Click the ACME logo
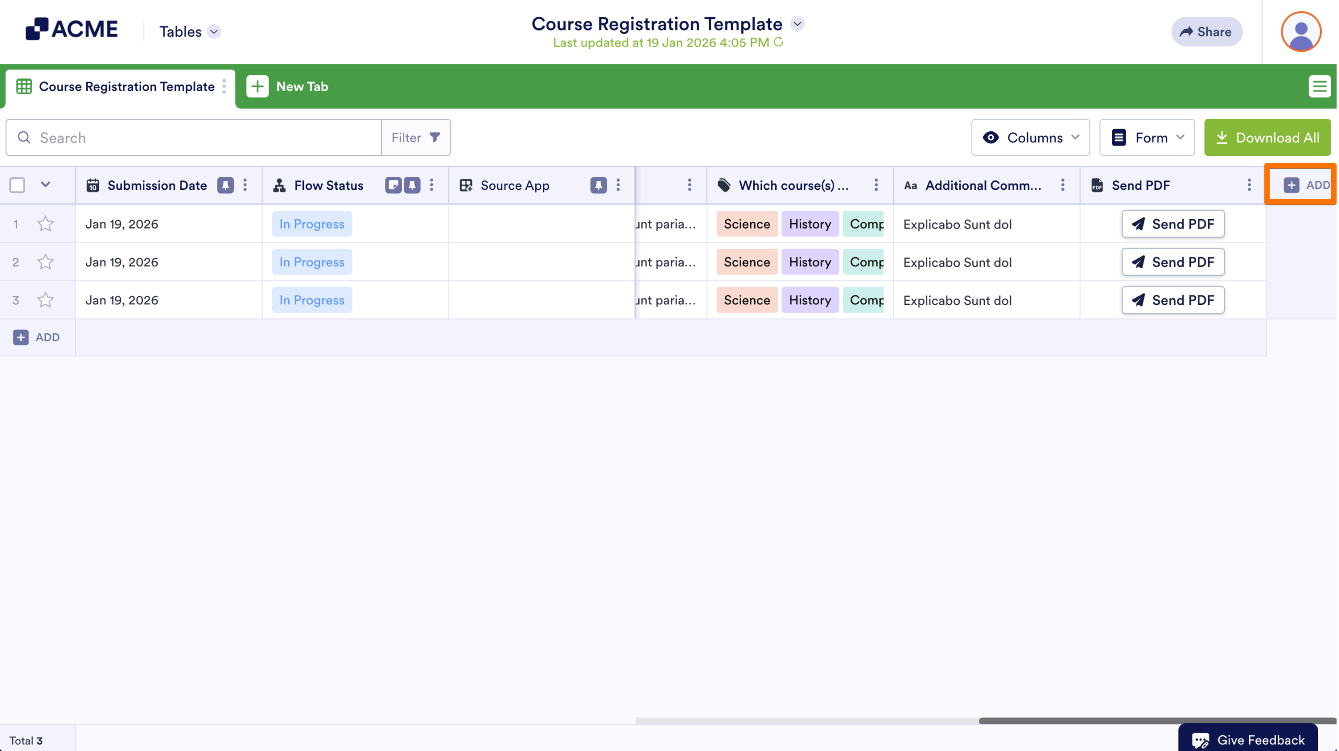 71,29
